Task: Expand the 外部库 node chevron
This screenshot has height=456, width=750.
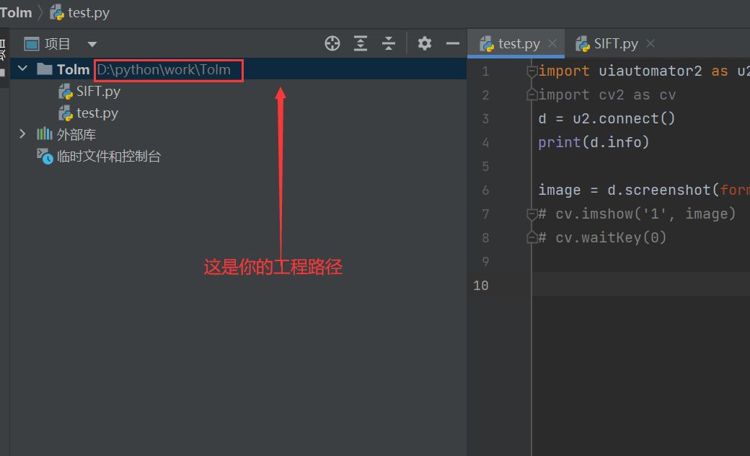Action: click(x=22, y=134)
